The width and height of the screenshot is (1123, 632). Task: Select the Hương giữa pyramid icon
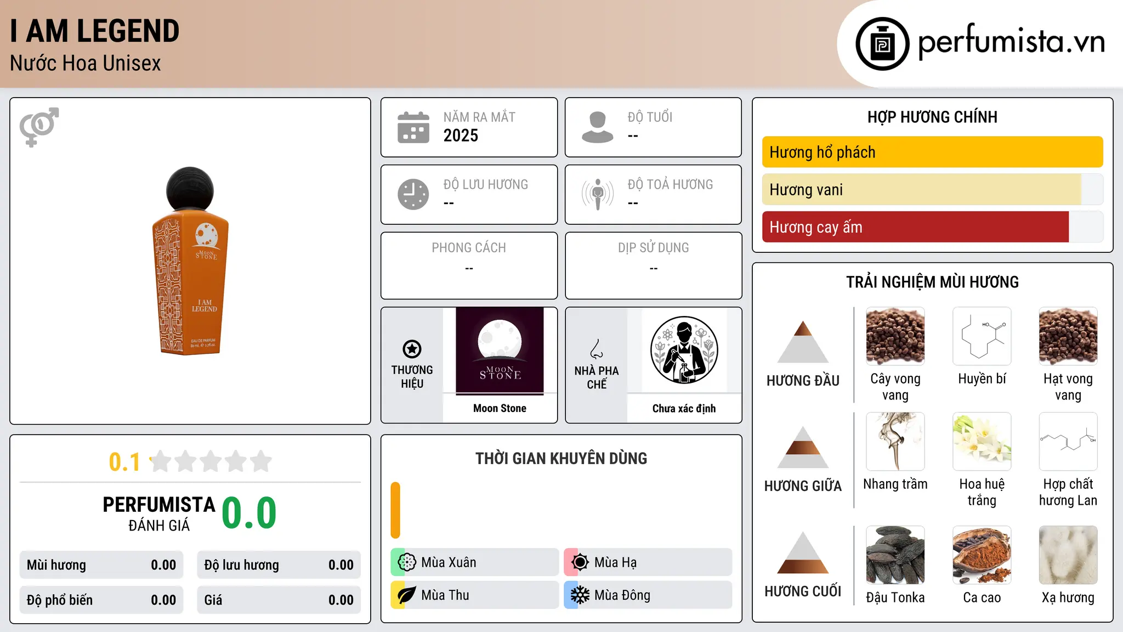pos(803,447)
